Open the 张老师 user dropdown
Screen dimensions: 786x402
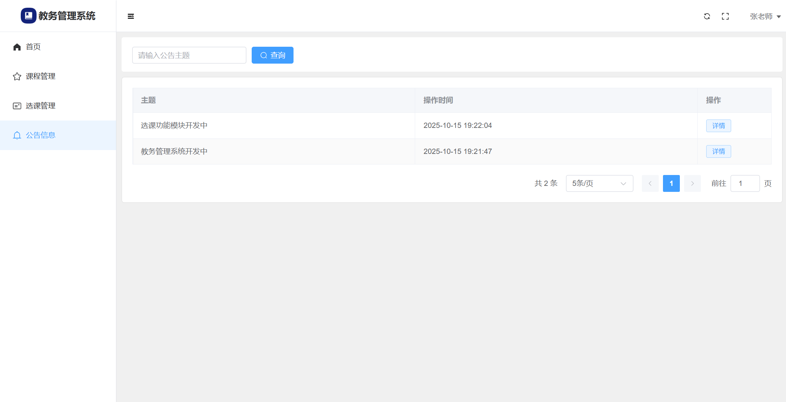click(x=765, y=17)
